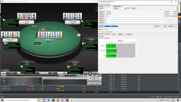Click the Pot $41,31 label
This screenshot has width=181, height=102.
(37, 43)
